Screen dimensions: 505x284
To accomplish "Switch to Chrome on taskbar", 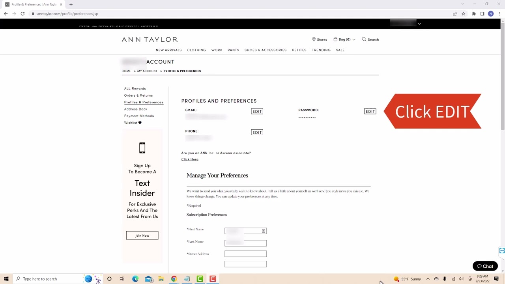I will tap(174, 279).
